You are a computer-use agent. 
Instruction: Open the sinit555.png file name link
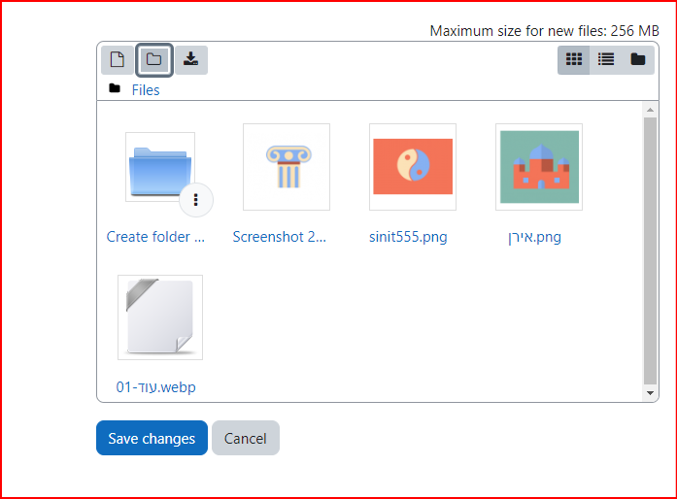[x=408, y=237]
